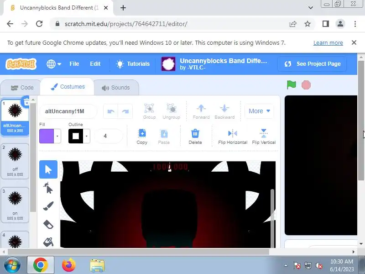Open the tab search chevron

tap(311, 8)
